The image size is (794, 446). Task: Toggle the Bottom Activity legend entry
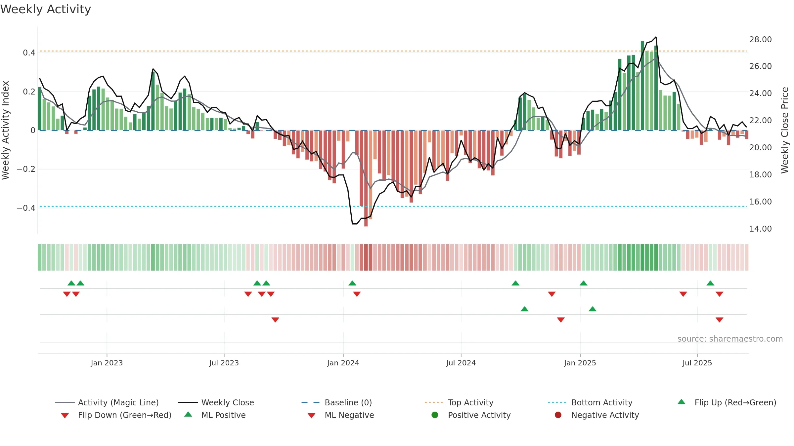pos(590,402)
